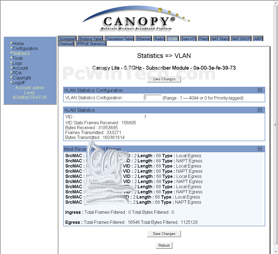View the Copyright page
Screen dimensions: 278x254
22,78
